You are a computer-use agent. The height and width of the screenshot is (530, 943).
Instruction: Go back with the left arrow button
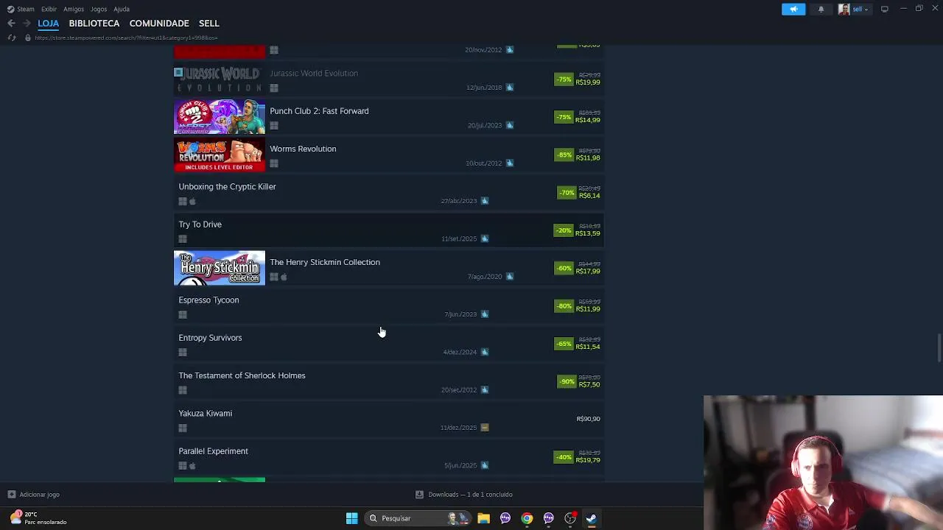point(11,24)
